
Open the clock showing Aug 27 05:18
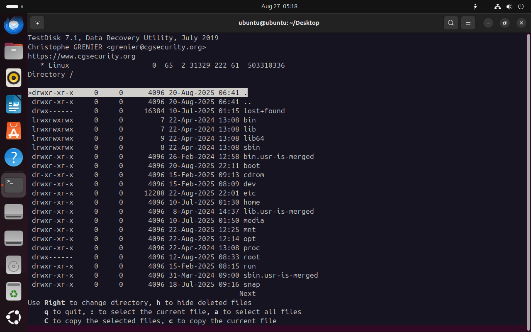(279, 7)
